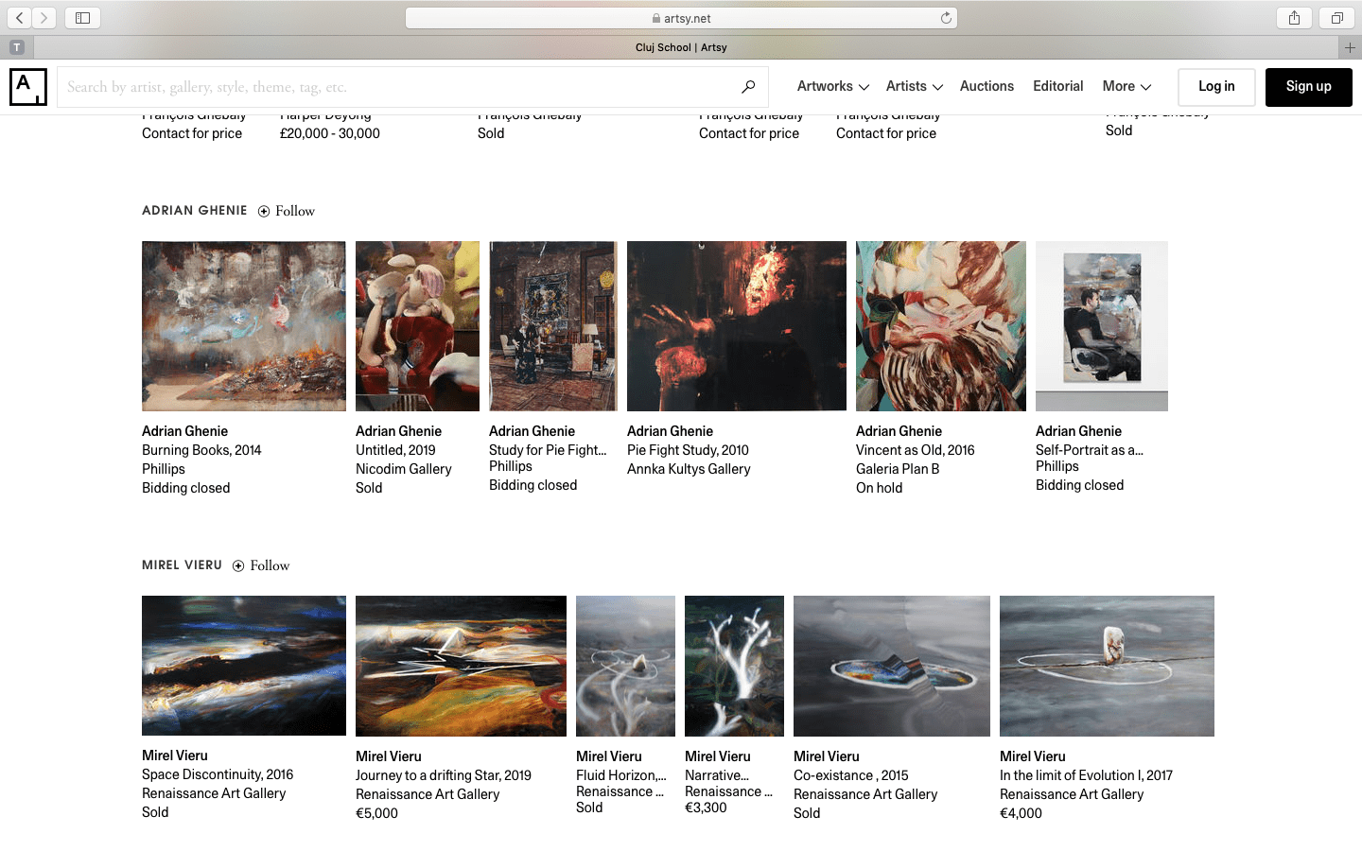Click the Artsy logo home icon
This screenshot has width=1362, height=851.
28,87
